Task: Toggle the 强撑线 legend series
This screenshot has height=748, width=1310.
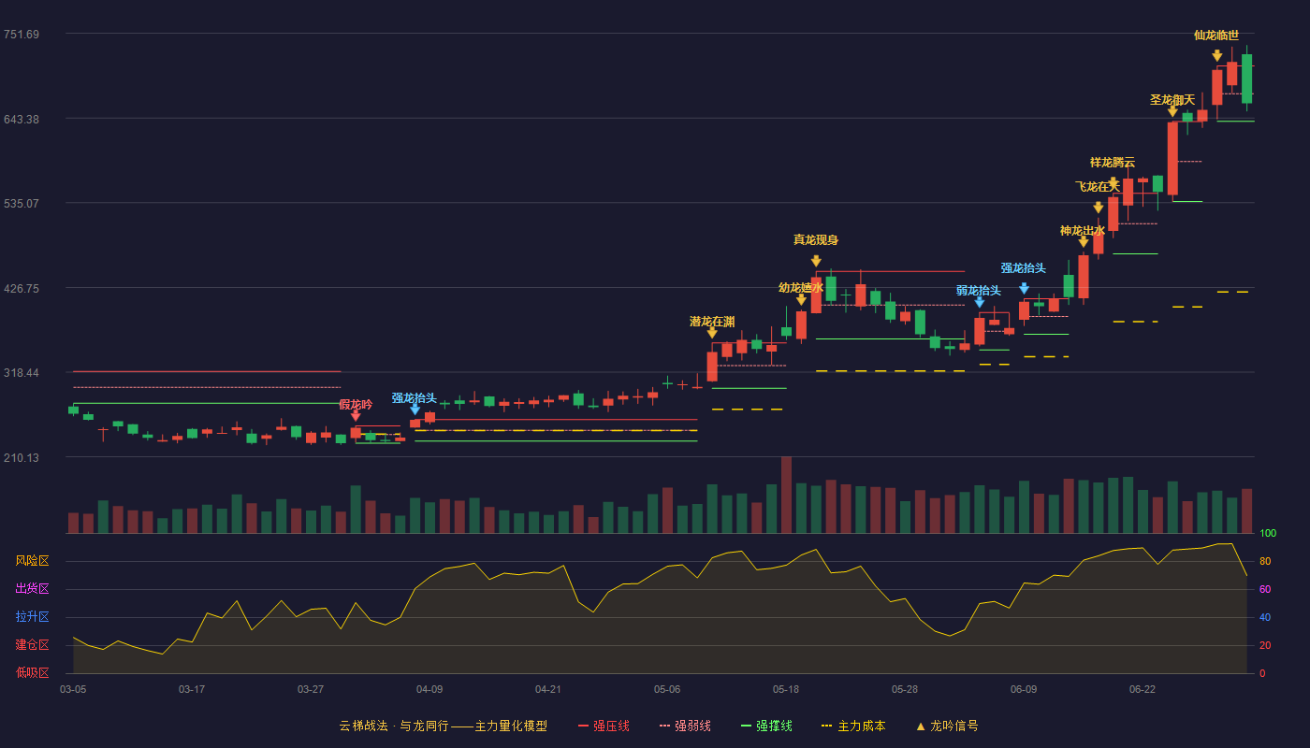Action: click(766, 726)
